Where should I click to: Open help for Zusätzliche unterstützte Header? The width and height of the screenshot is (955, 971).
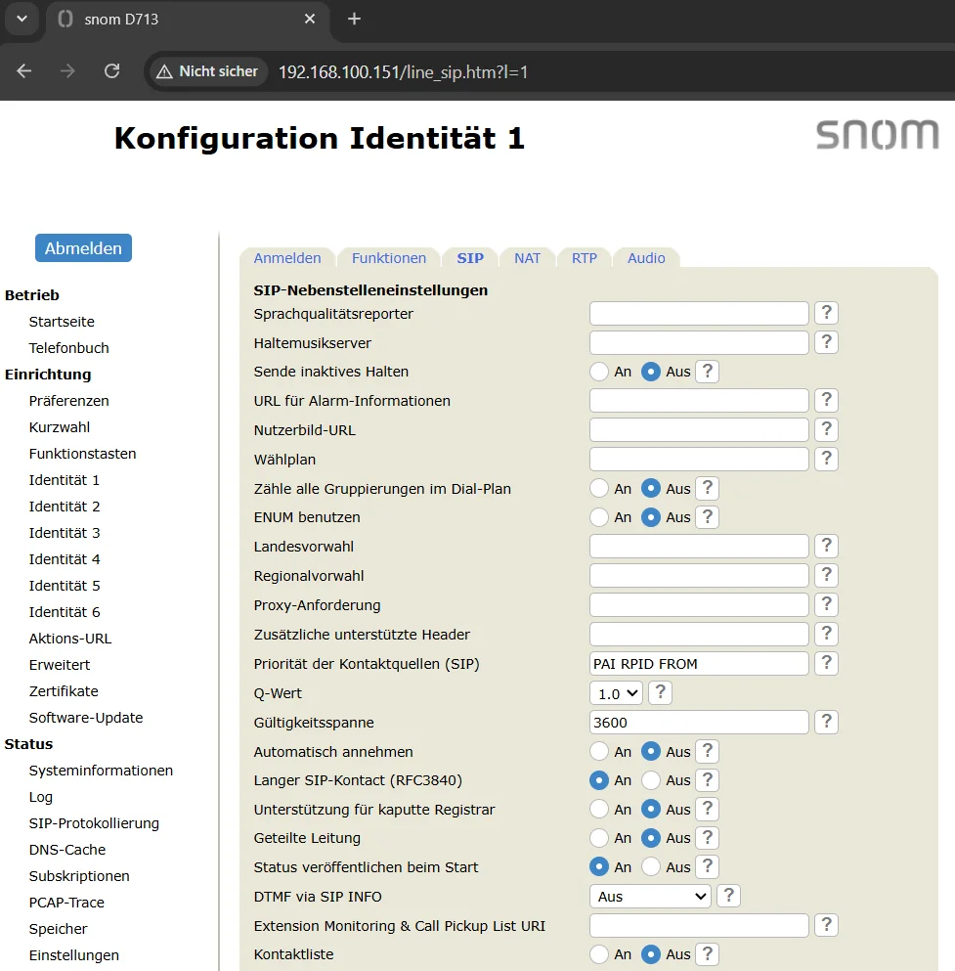826,634
